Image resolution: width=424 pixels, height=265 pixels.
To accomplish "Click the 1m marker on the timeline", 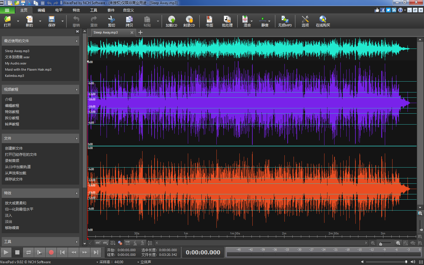I will click(x=186, y=233).
